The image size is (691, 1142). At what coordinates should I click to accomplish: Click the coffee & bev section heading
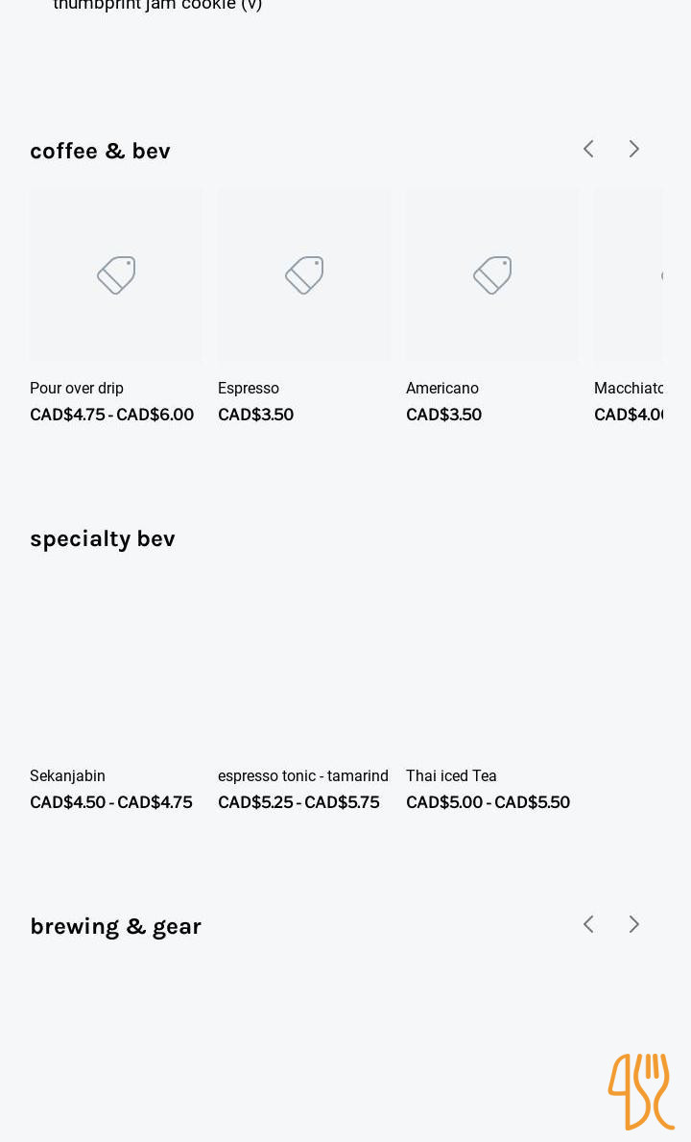click(x=100, y=151)
